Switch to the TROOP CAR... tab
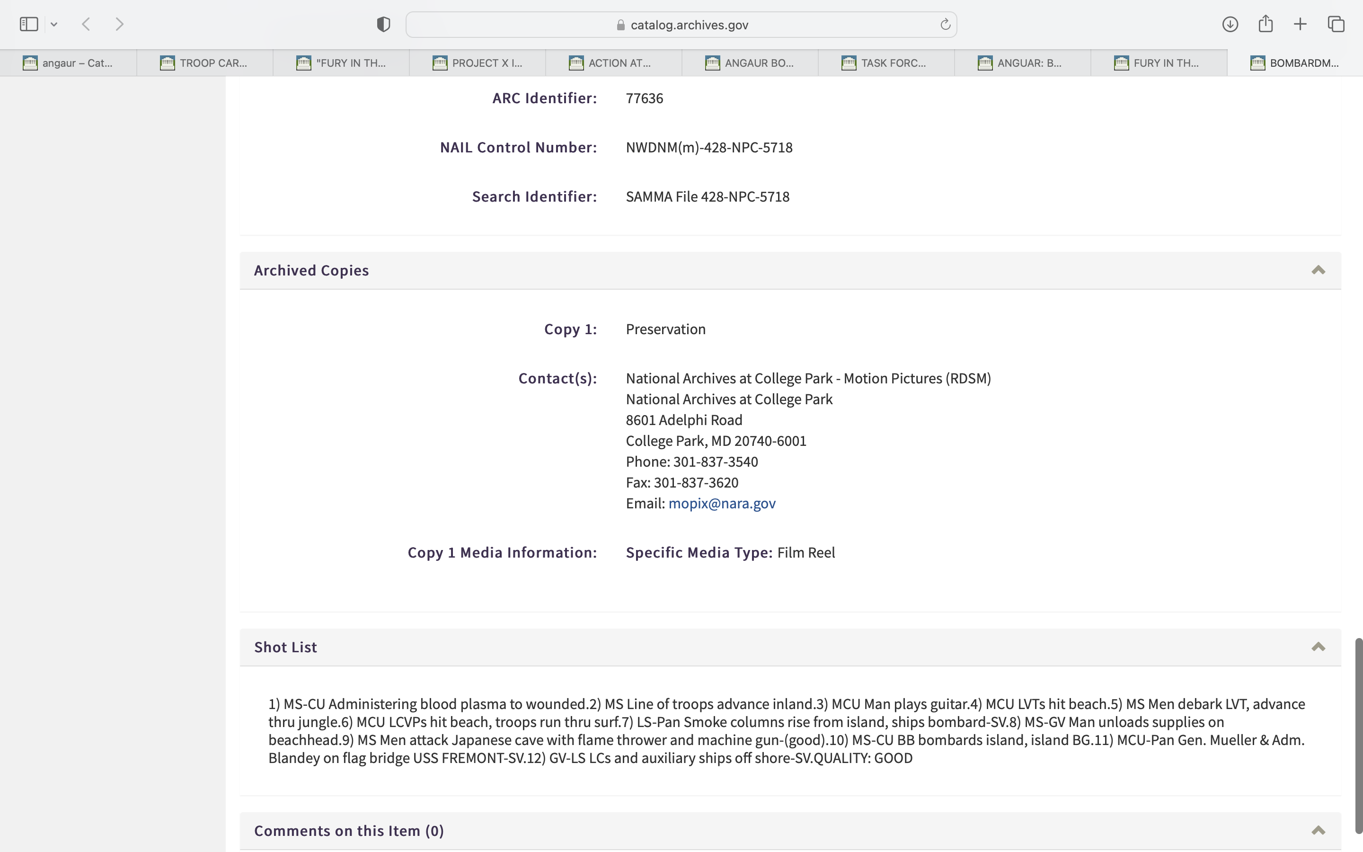The width and height of the screenshot is (1363, 852). coord(204,63)
